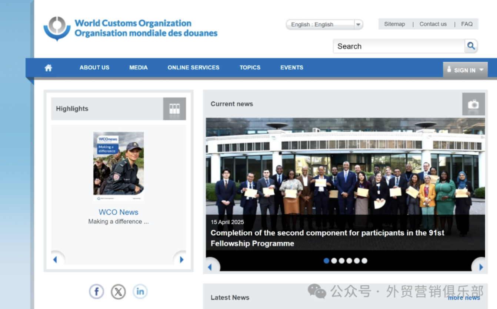Select first news carousel dot
The image size is (497, 309).
coord(326,261)
